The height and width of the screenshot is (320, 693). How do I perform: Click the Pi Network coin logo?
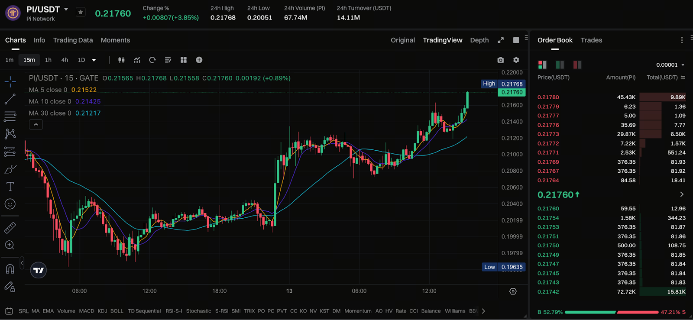pyautogui.click(x=13, y=13)
